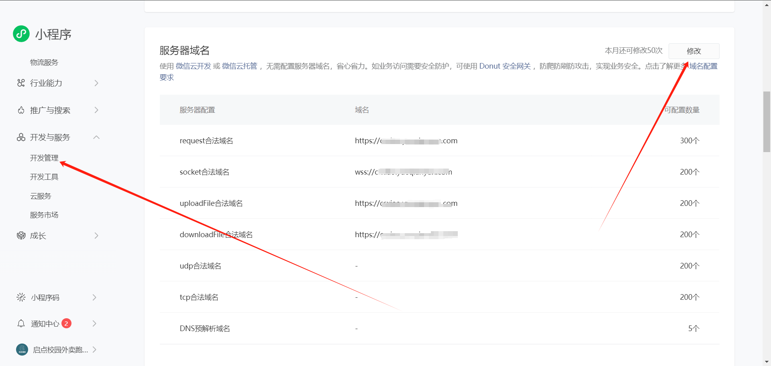
Task: Click the 小程序码 code icon
Action: coord(21,297)
